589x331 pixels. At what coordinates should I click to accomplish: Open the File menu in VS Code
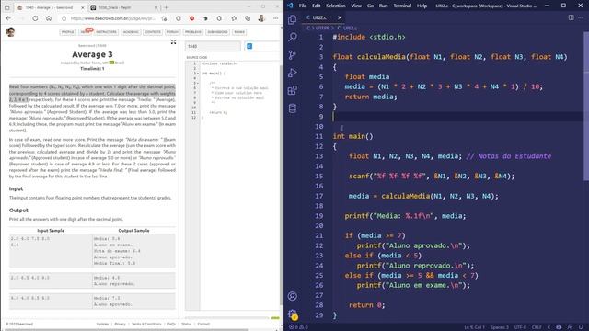tap(303, 6)
